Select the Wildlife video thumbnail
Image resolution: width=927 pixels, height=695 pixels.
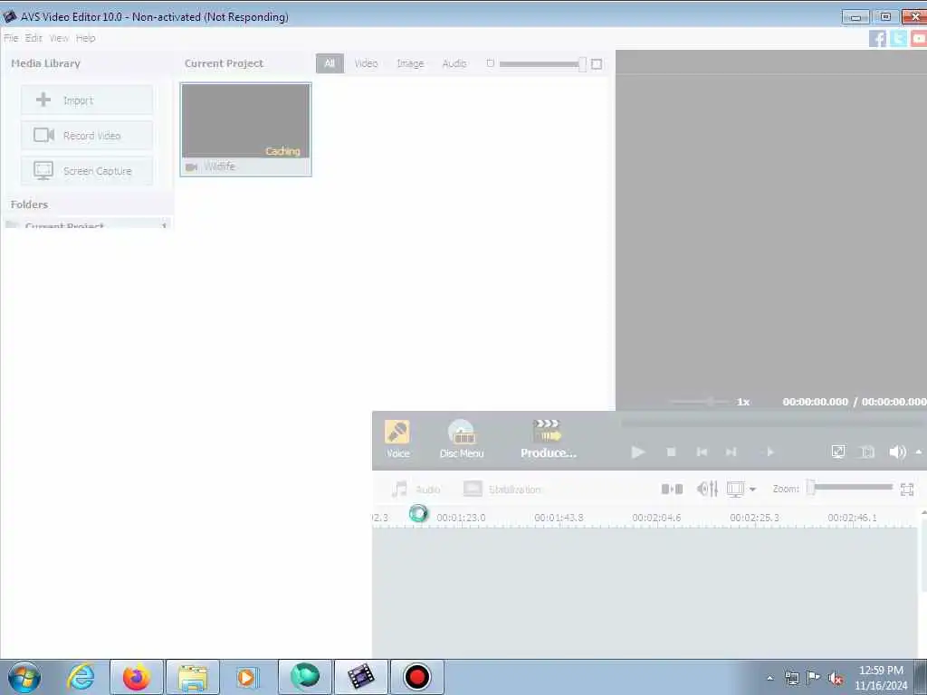click(x=246, y=129)
